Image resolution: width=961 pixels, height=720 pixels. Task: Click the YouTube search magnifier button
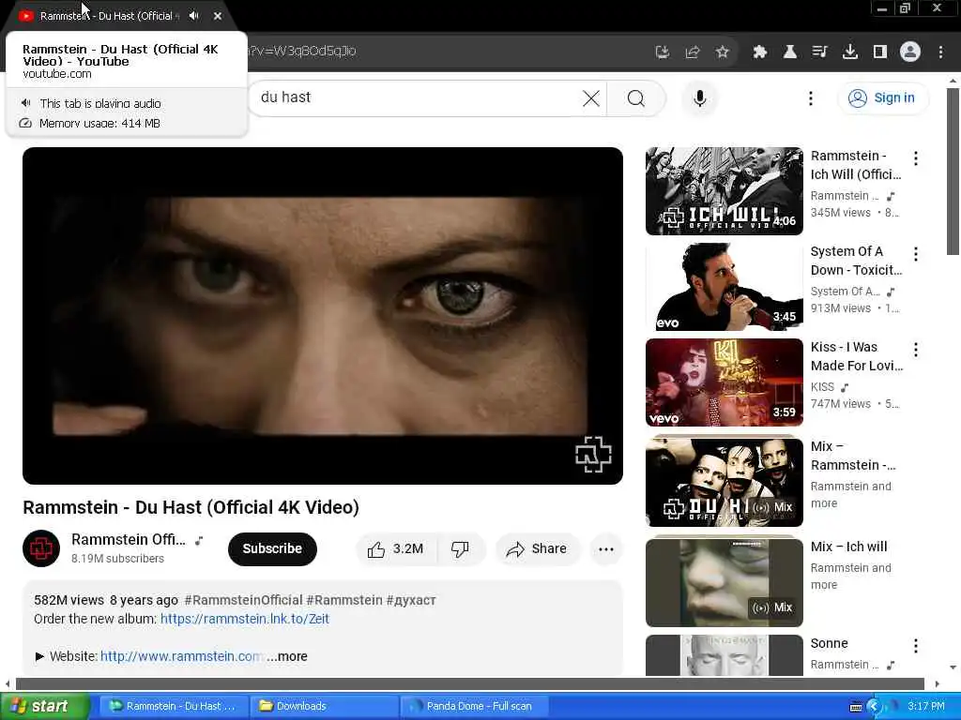[636, 97]
